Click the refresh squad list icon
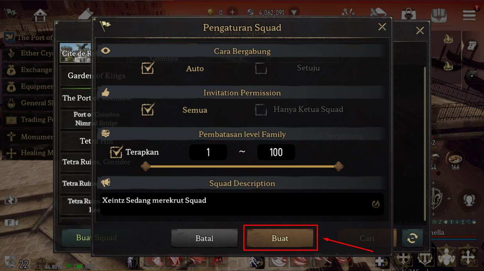Image resolution: width=484 pixels, height=271 pixels. tap(412, 238)
